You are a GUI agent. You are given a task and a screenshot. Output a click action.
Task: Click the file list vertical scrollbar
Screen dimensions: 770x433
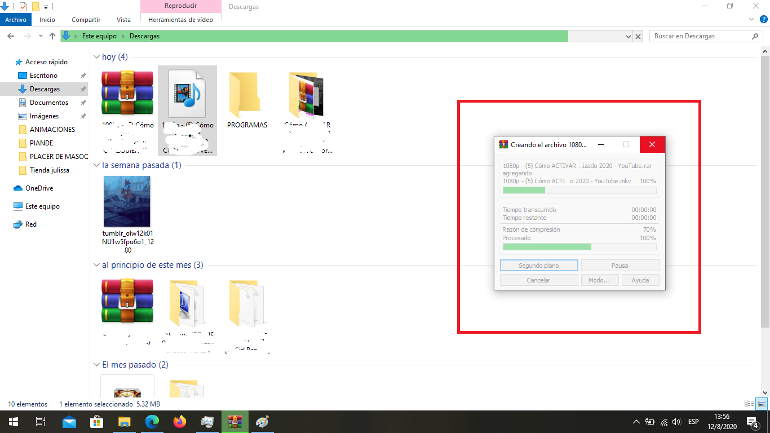tap(765, 192)
